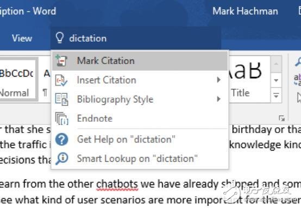Click the Bibliography Style icon

[x=61, y=99]
